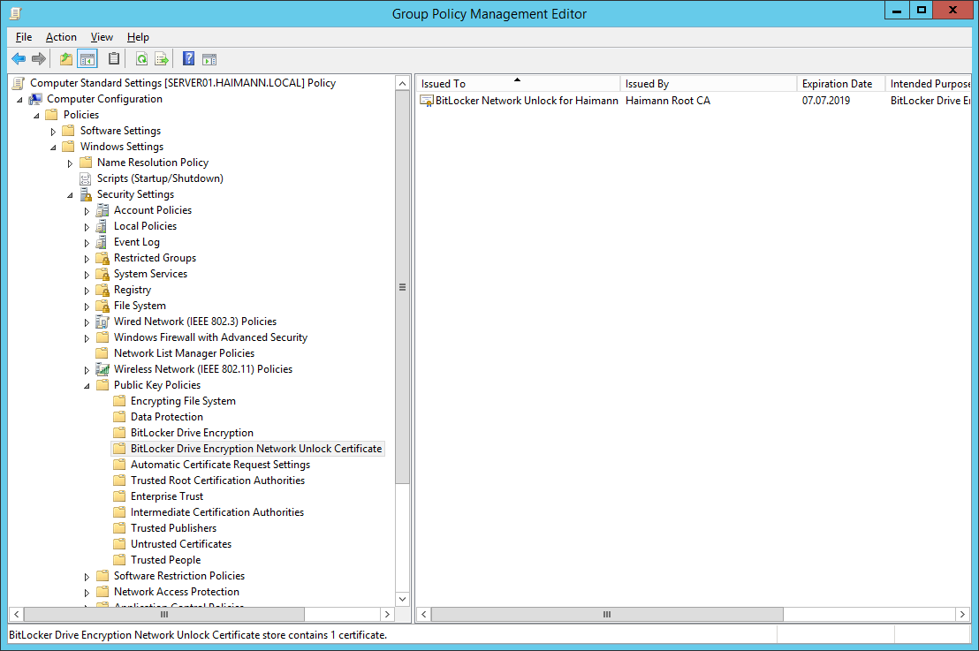Click the Back navigation arrow
The height and width of the screenshot is (651, 979).
(x=19, y=58)
